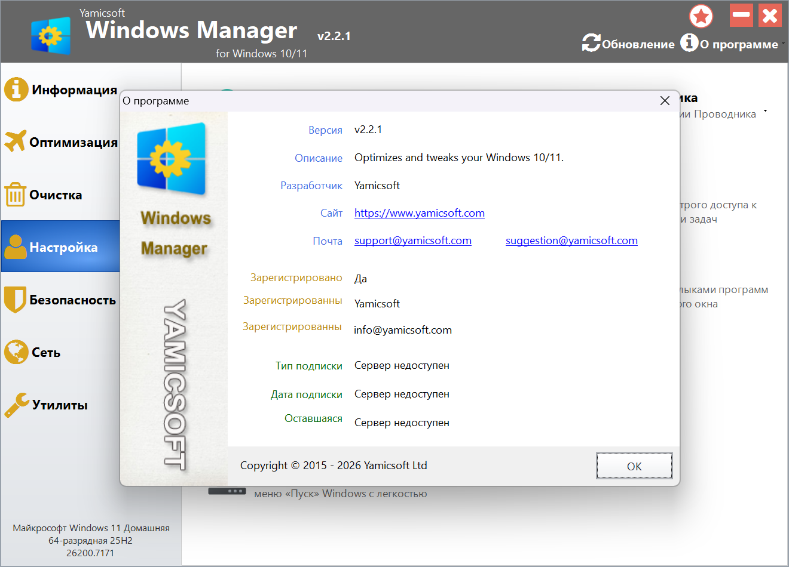This screenshot has height=567, width=789.
Task: Click the Почта label
Action: (328, 241)
